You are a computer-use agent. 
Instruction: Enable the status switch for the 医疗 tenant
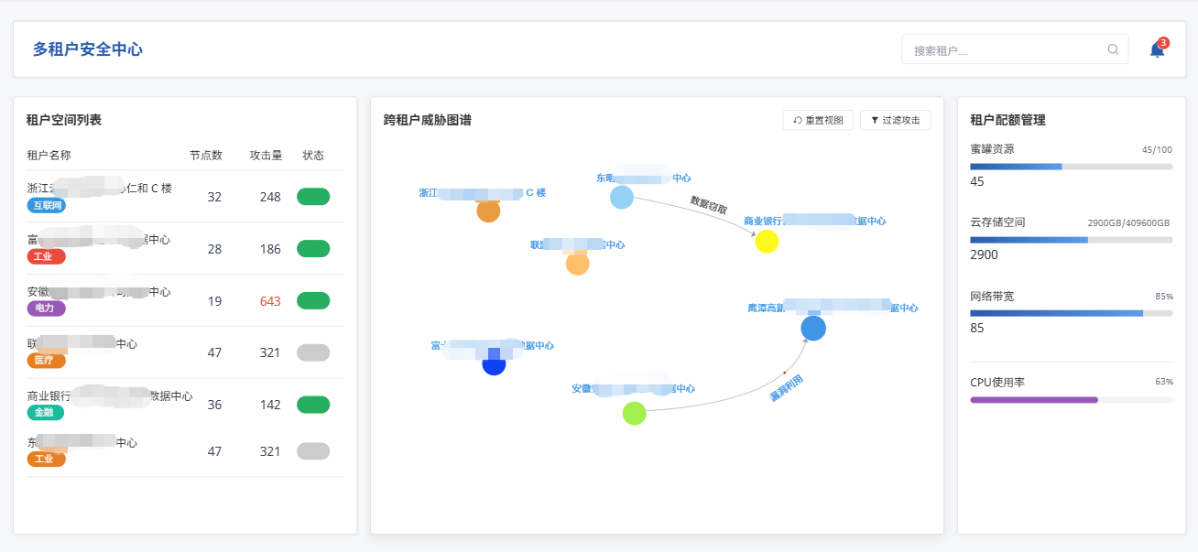(313, 353)
